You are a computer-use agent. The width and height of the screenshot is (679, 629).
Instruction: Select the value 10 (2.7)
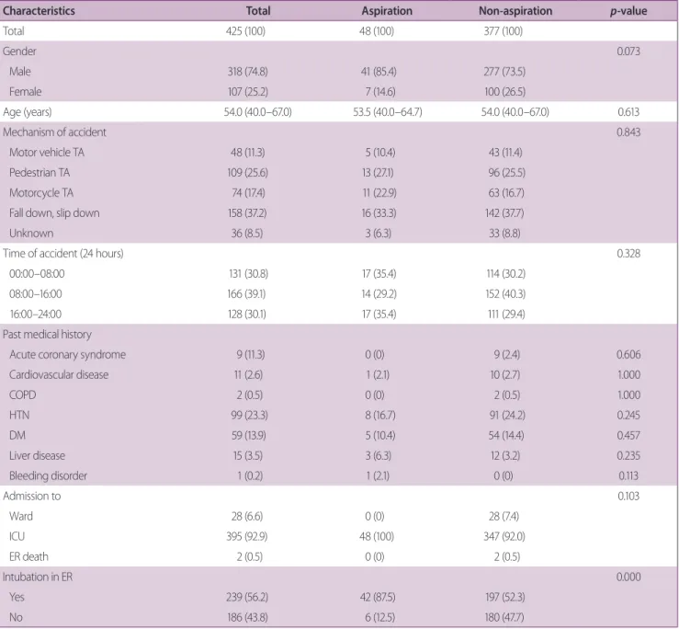pos(504,375)
